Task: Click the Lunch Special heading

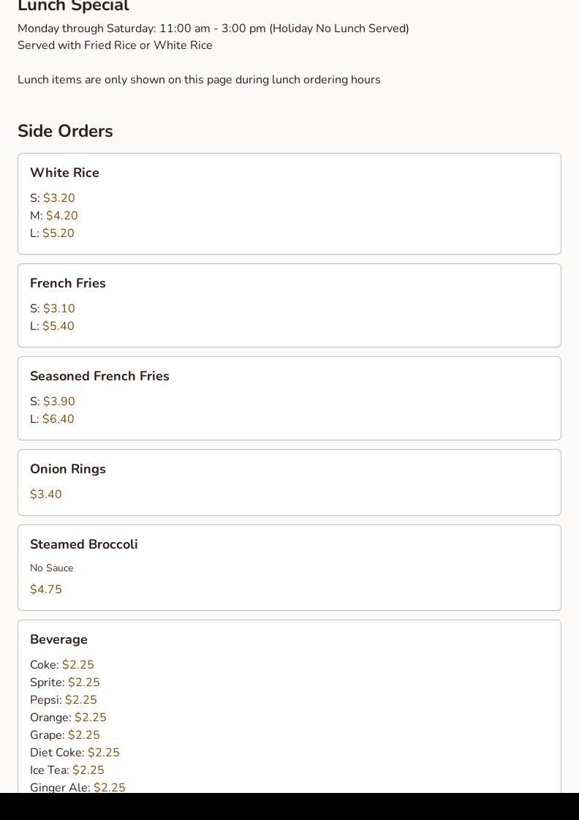Action: tap(73, 7)
